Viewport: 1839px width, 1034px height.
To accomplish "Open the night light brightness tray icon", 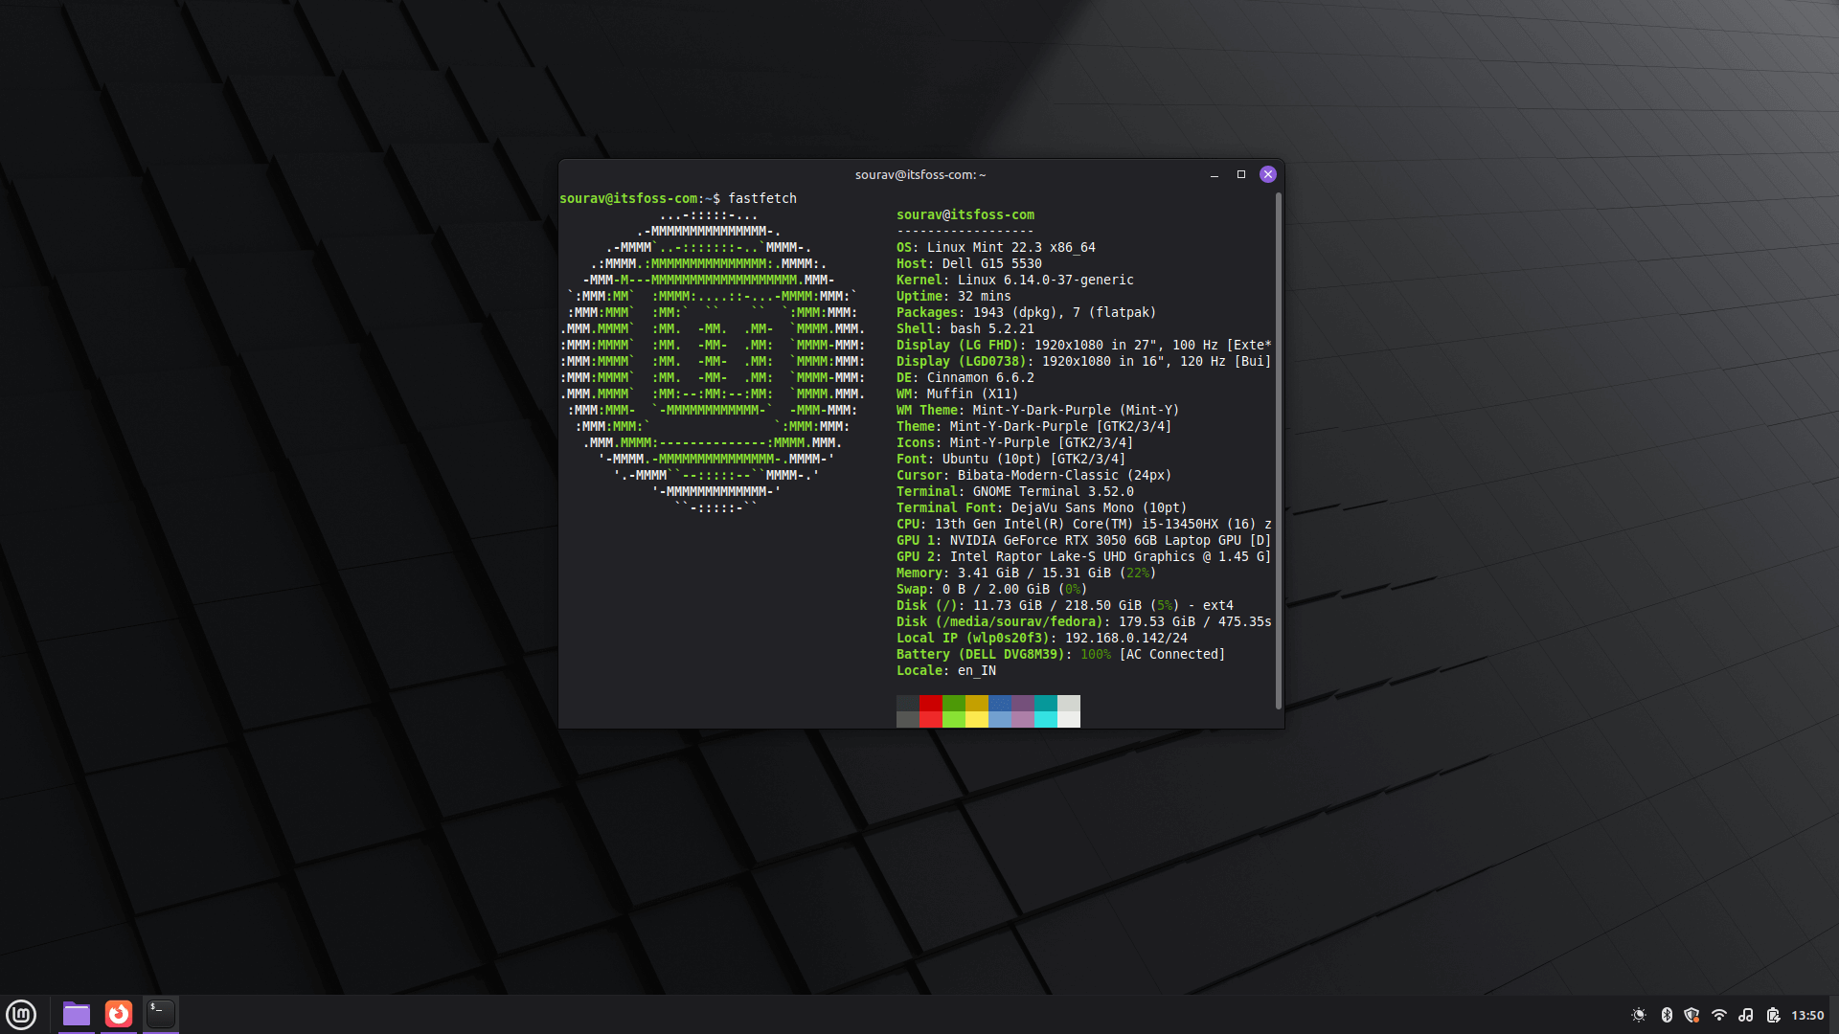I will click(1640, 1015).
